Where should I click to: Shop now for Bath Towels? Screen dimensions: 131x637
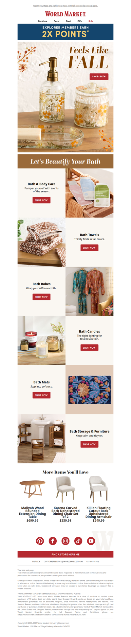click(x=89, y=248)
